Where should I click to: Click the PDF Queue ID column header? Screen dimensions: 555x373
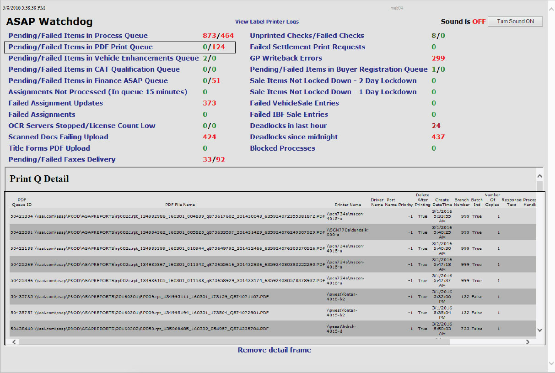click(x=22, y=202)
